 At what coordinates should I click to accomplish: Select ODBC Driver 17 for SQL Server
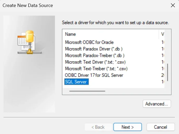[94, 75]
